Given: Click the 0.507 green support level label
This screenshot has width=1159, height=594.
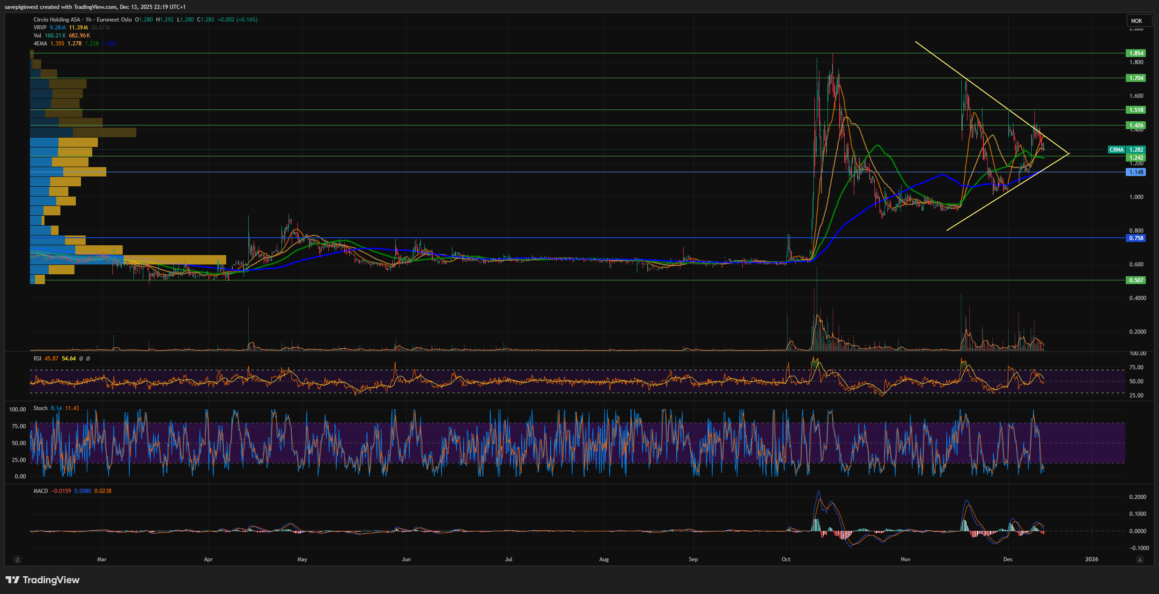Looking at the screenshot, I should (x=1136, y=280).
